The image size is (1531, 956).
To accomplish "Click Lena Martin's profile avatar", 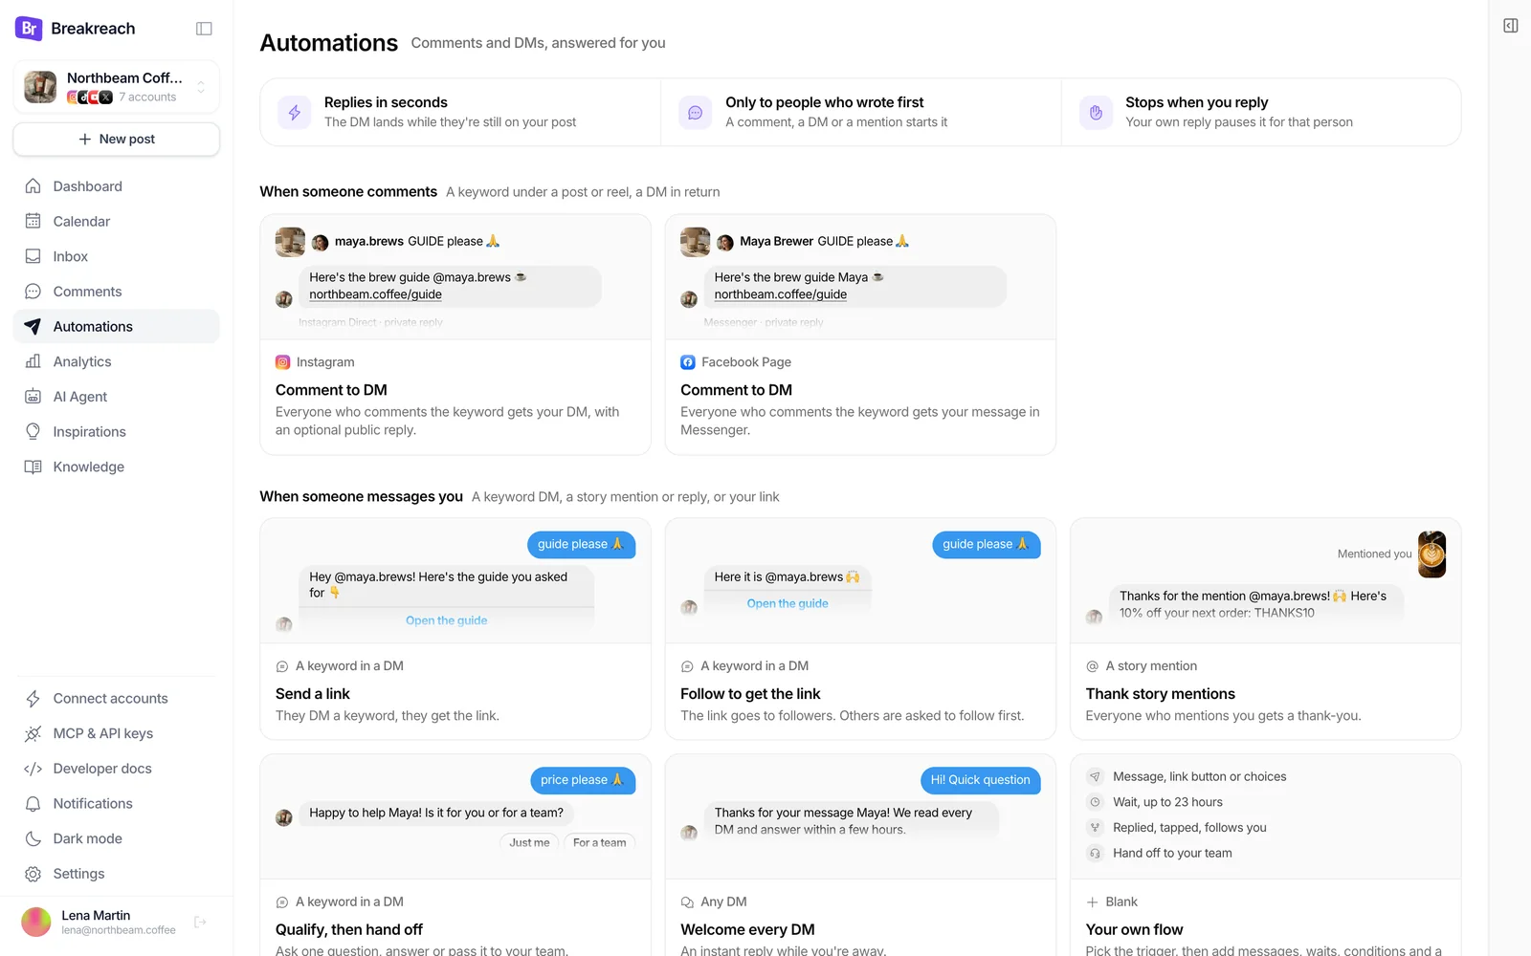I will (36, 923).
